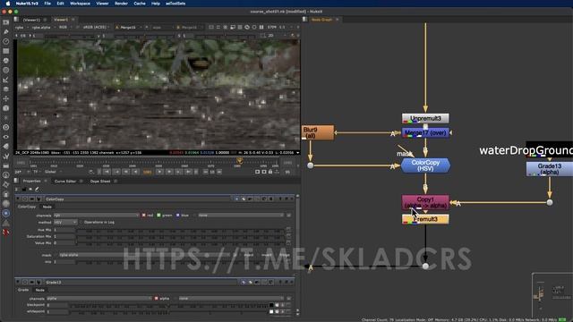Viewport: 573px width, 322px height.
Task: Toggle the blue channel checkbox in ColorCopy
Action: (177, 216)
